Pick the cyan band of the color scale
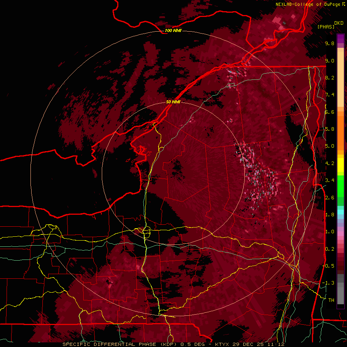 (340, 212)
